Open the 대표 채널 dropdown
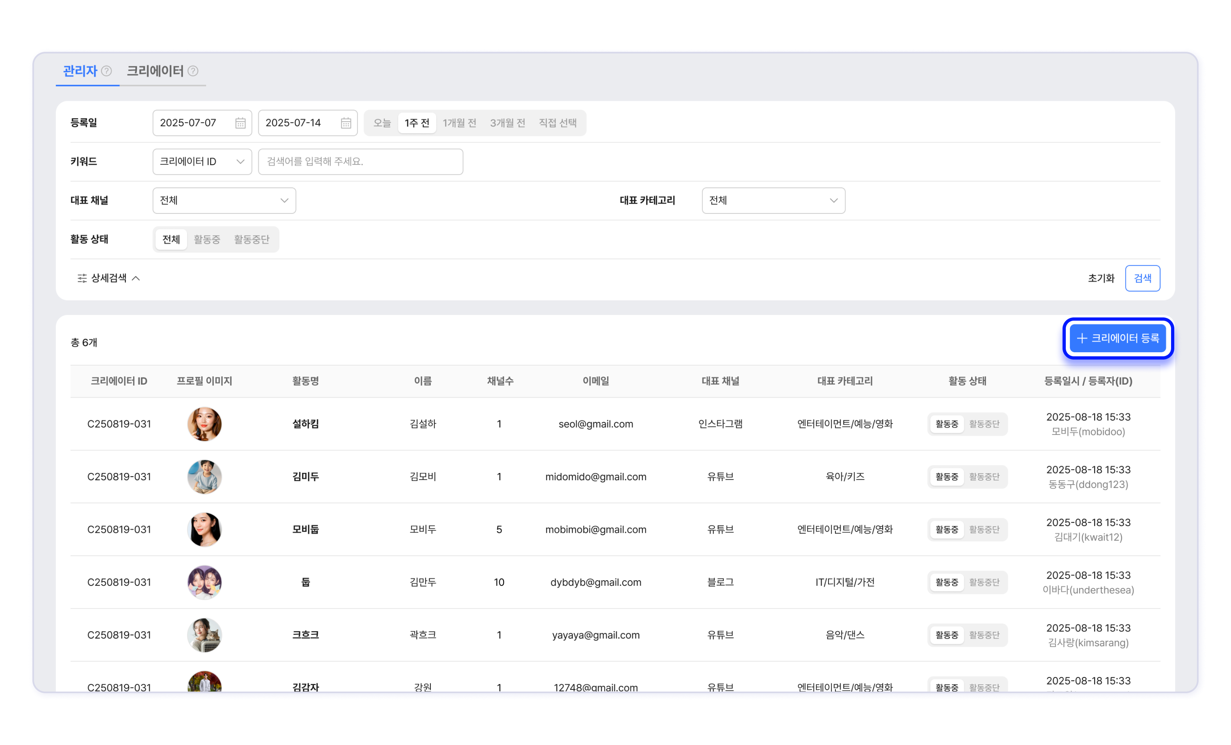 [x=224, y=200]
